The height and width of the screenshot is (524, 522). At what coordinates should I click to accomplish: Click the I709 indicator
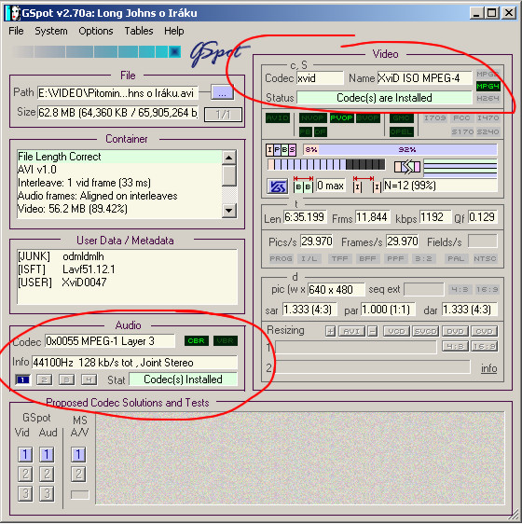tap(435, 118)
